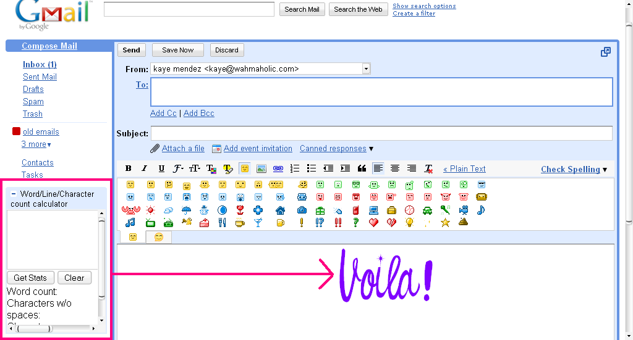This screenshot has width=633, height=340.
Task: Apply numbered list formatting
Action: point(295,168)
